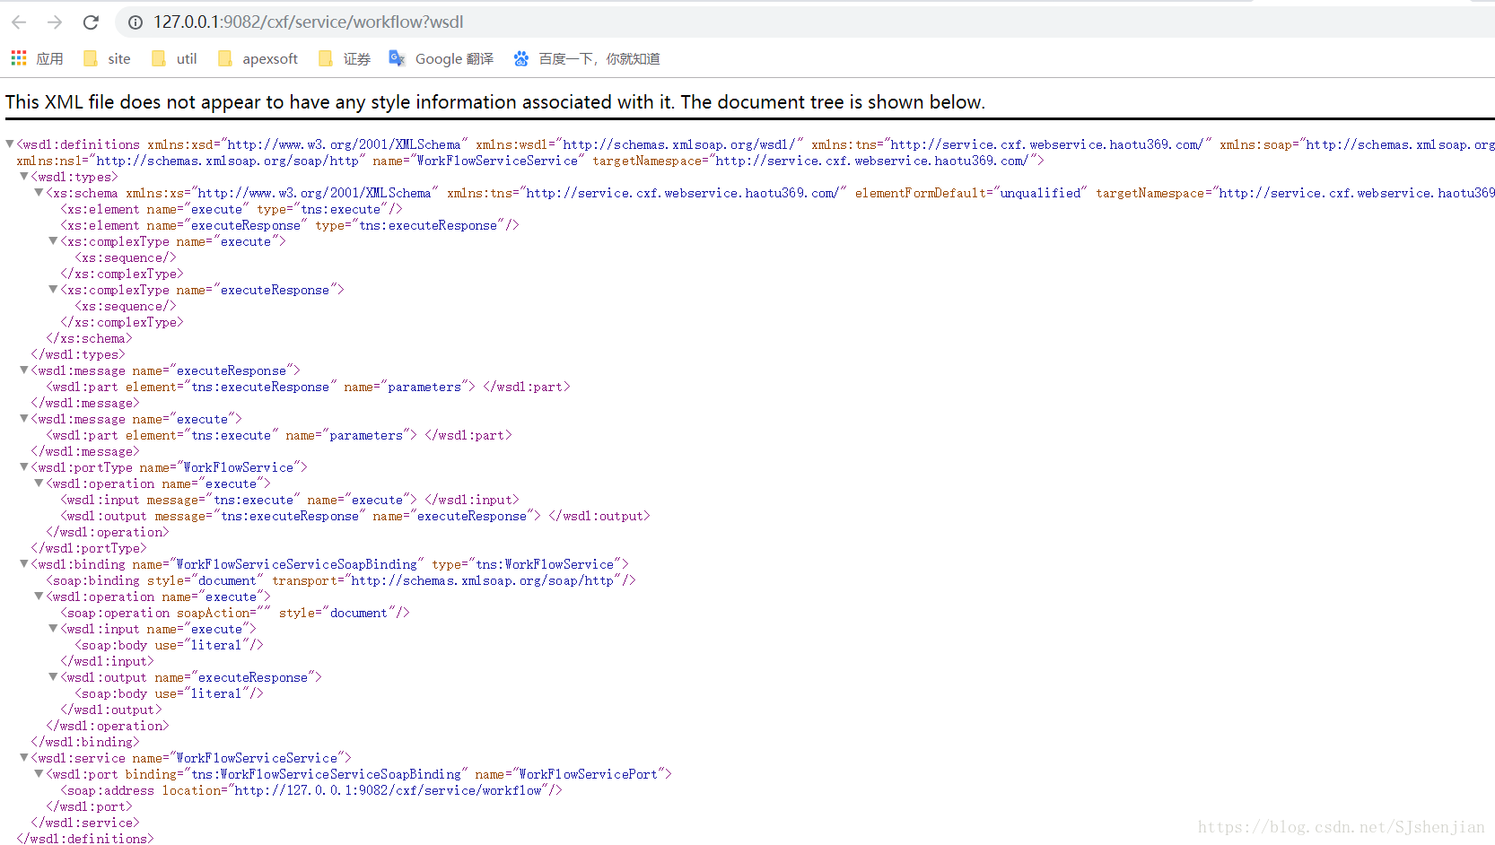Collapse the xs:schema node
The width and height of the screenshot is (1495, 845).
tap(39, 192)
